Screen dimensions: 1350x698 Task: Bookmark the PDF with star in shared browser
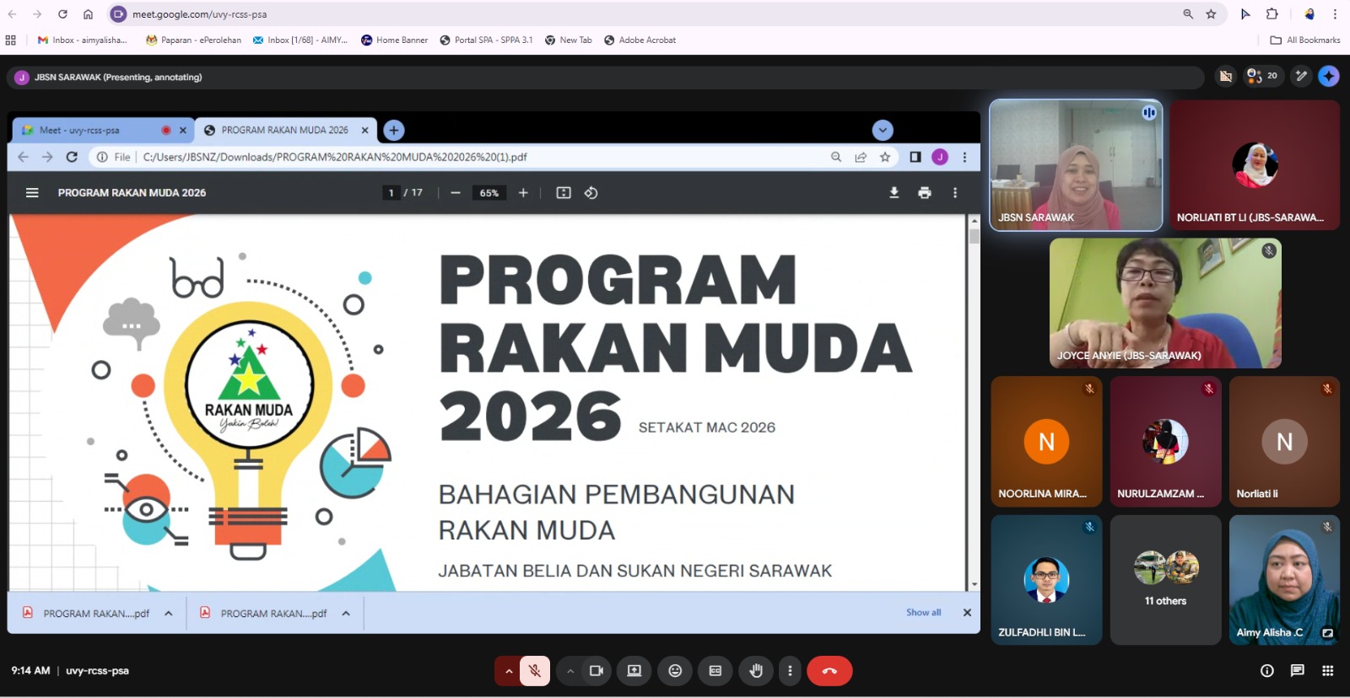click(x=885, y=157)
